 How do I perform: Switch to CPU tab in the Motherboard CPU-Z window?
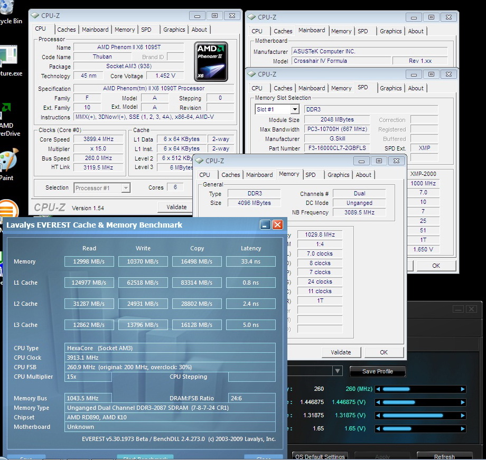click(x=257, y=31)
